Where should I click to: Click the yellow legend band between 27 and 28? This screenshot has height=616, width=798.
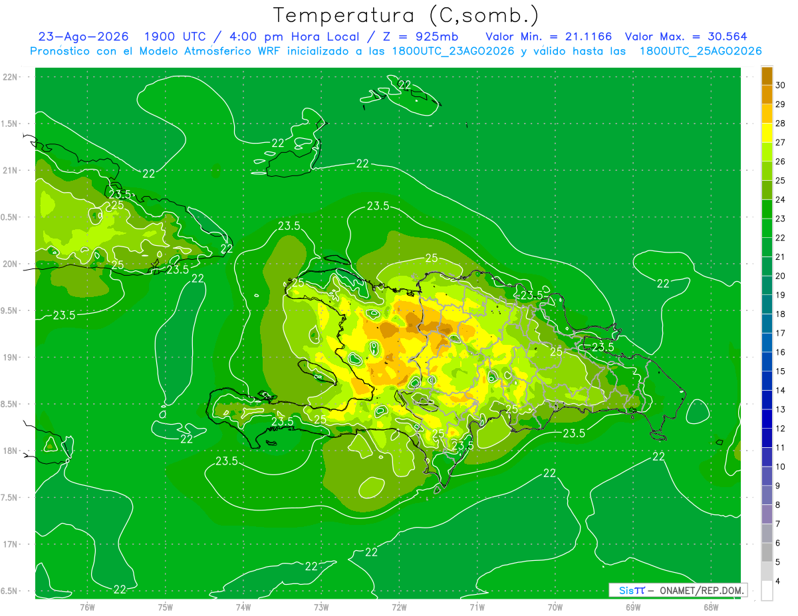[x=767, y=133]
